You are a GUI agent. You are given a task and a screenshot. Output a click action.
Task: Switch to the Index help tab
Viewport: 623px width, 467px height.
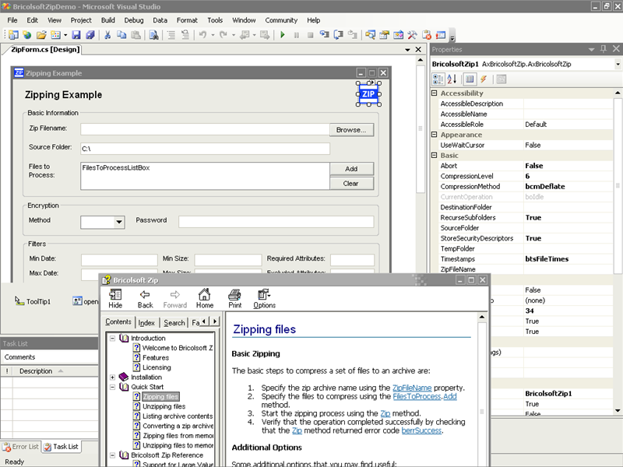click(x=146, y=323)
